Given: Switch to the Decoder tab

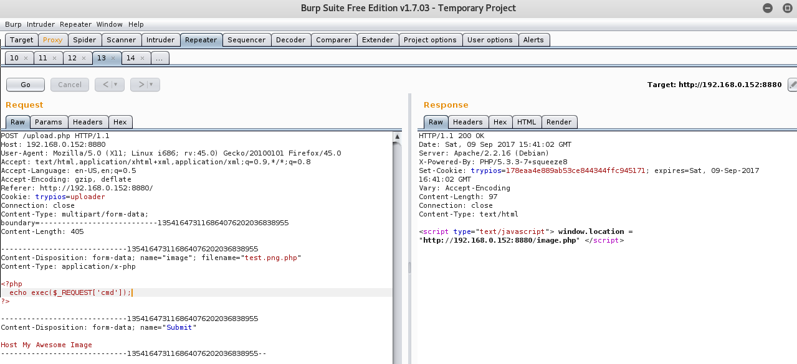Looking at the screenshot, I should pyautogui.click(x=291, y=40).
